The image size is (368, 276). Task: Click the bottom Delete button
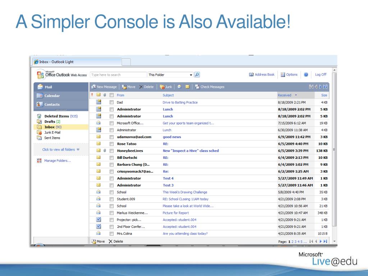pos(116,241)
